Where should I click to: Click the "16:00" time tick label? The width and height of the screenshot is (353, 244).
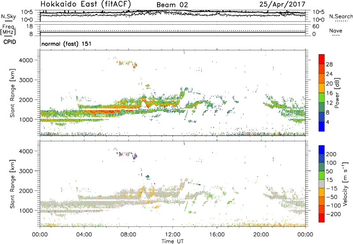click(x=217, y=235)
